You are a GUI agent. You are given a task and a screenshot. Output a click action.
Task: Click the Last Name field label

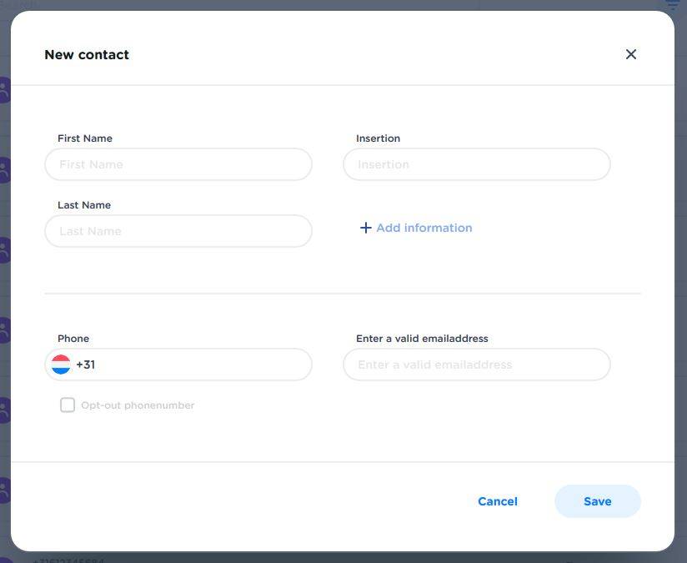click(84, 205)
